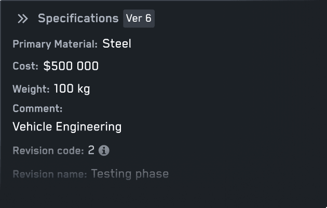Click the Revision code label

click(48, 151)
